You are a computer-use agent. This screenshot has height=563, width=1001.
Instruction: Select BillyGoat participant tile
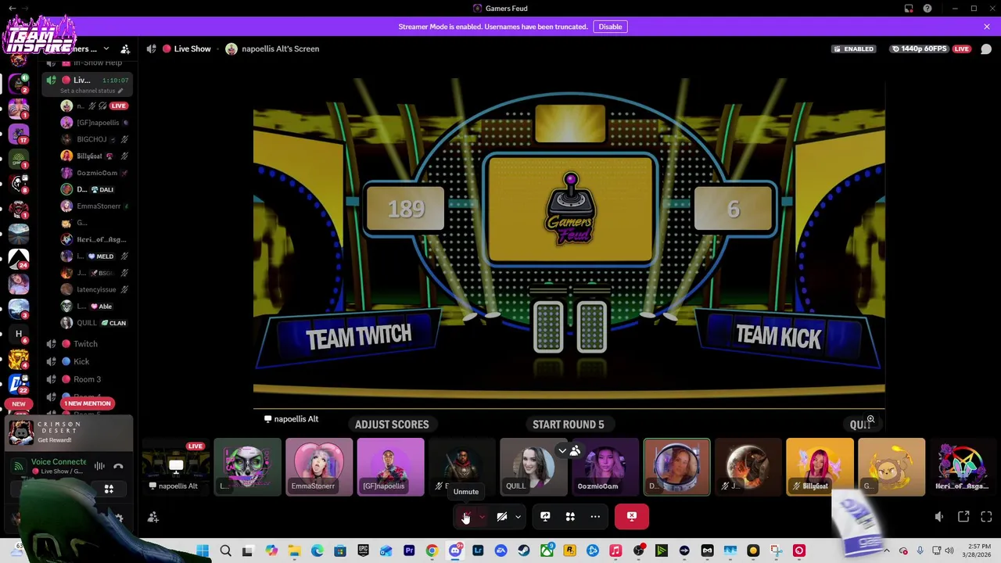820,467
